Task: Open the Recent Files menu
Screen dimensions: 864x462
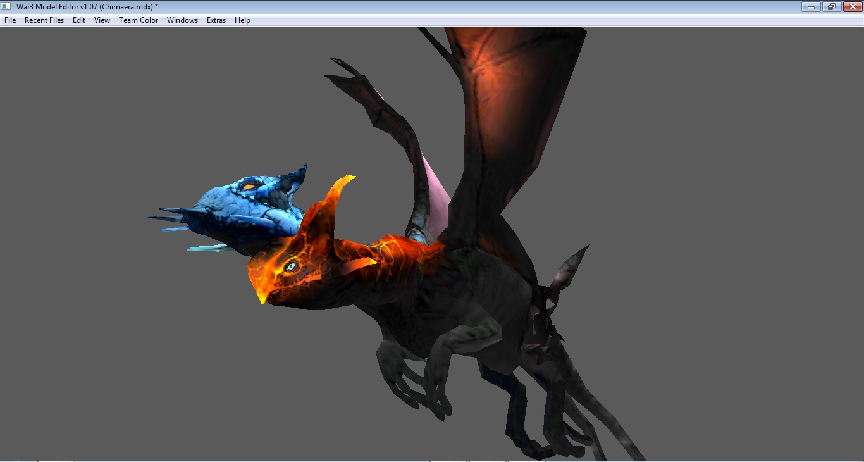Action: [44, 20]
